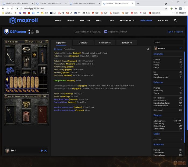Open the Discord icon link
Viewport: 188px width, 167px height.
(106, 32)
